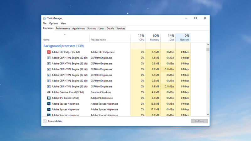Click 0 Mbps cell in Adobe IPC Broker row

(x=183, y=98)
